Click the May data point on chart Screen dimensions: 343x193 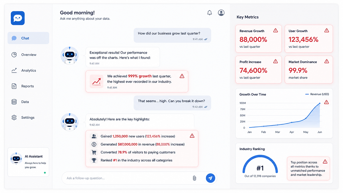(306, 118)
